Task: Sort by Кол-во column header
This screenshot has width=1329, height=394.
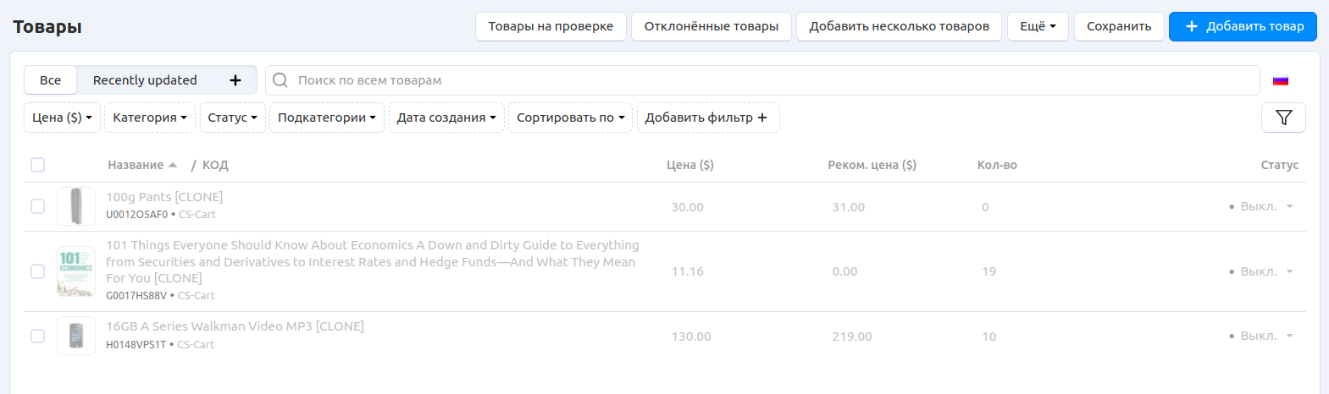Action: click(x=997, y=165)
